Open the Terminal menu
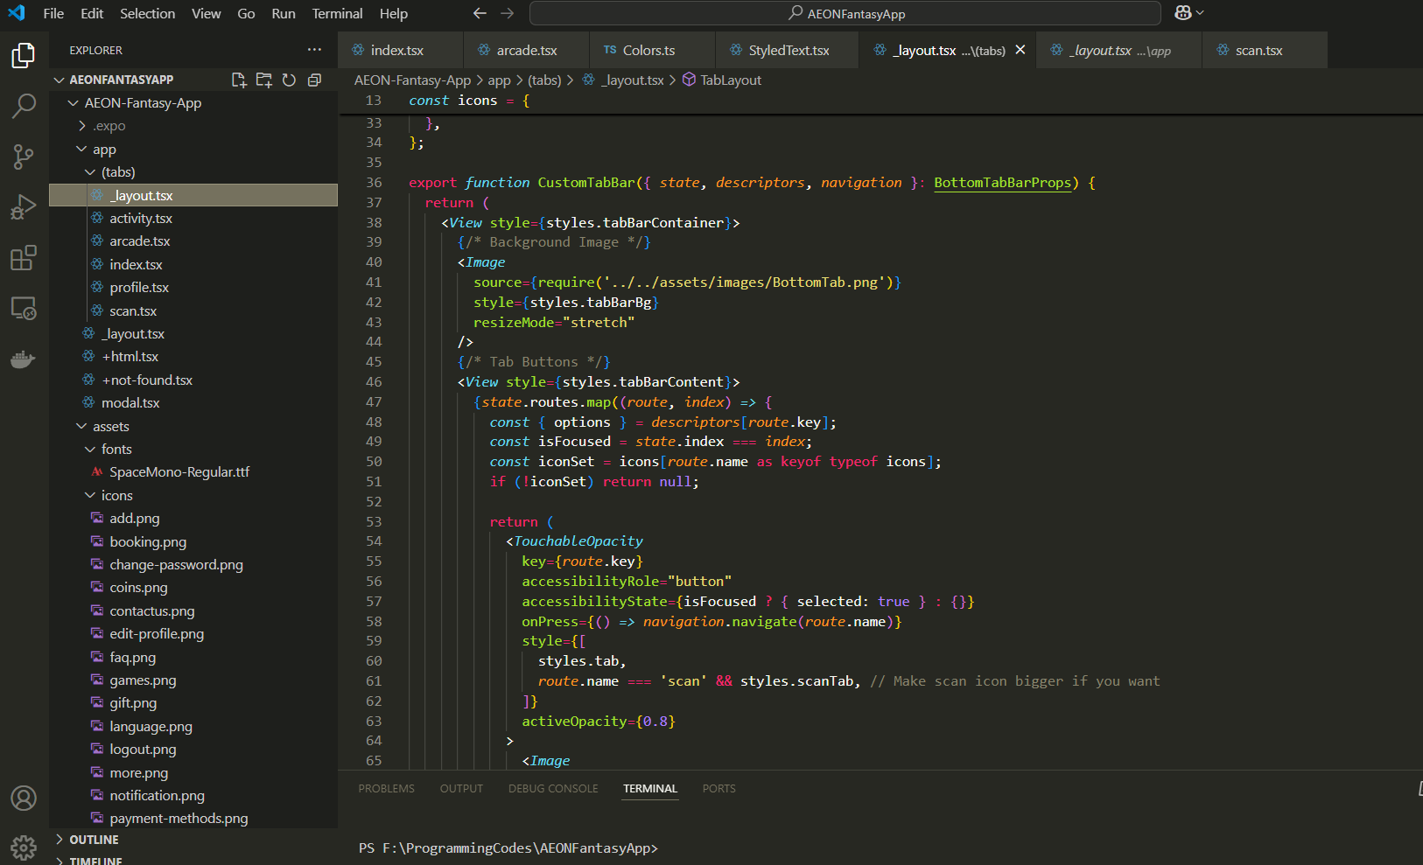The image size is (1423, 865). (x=337, y=13)
